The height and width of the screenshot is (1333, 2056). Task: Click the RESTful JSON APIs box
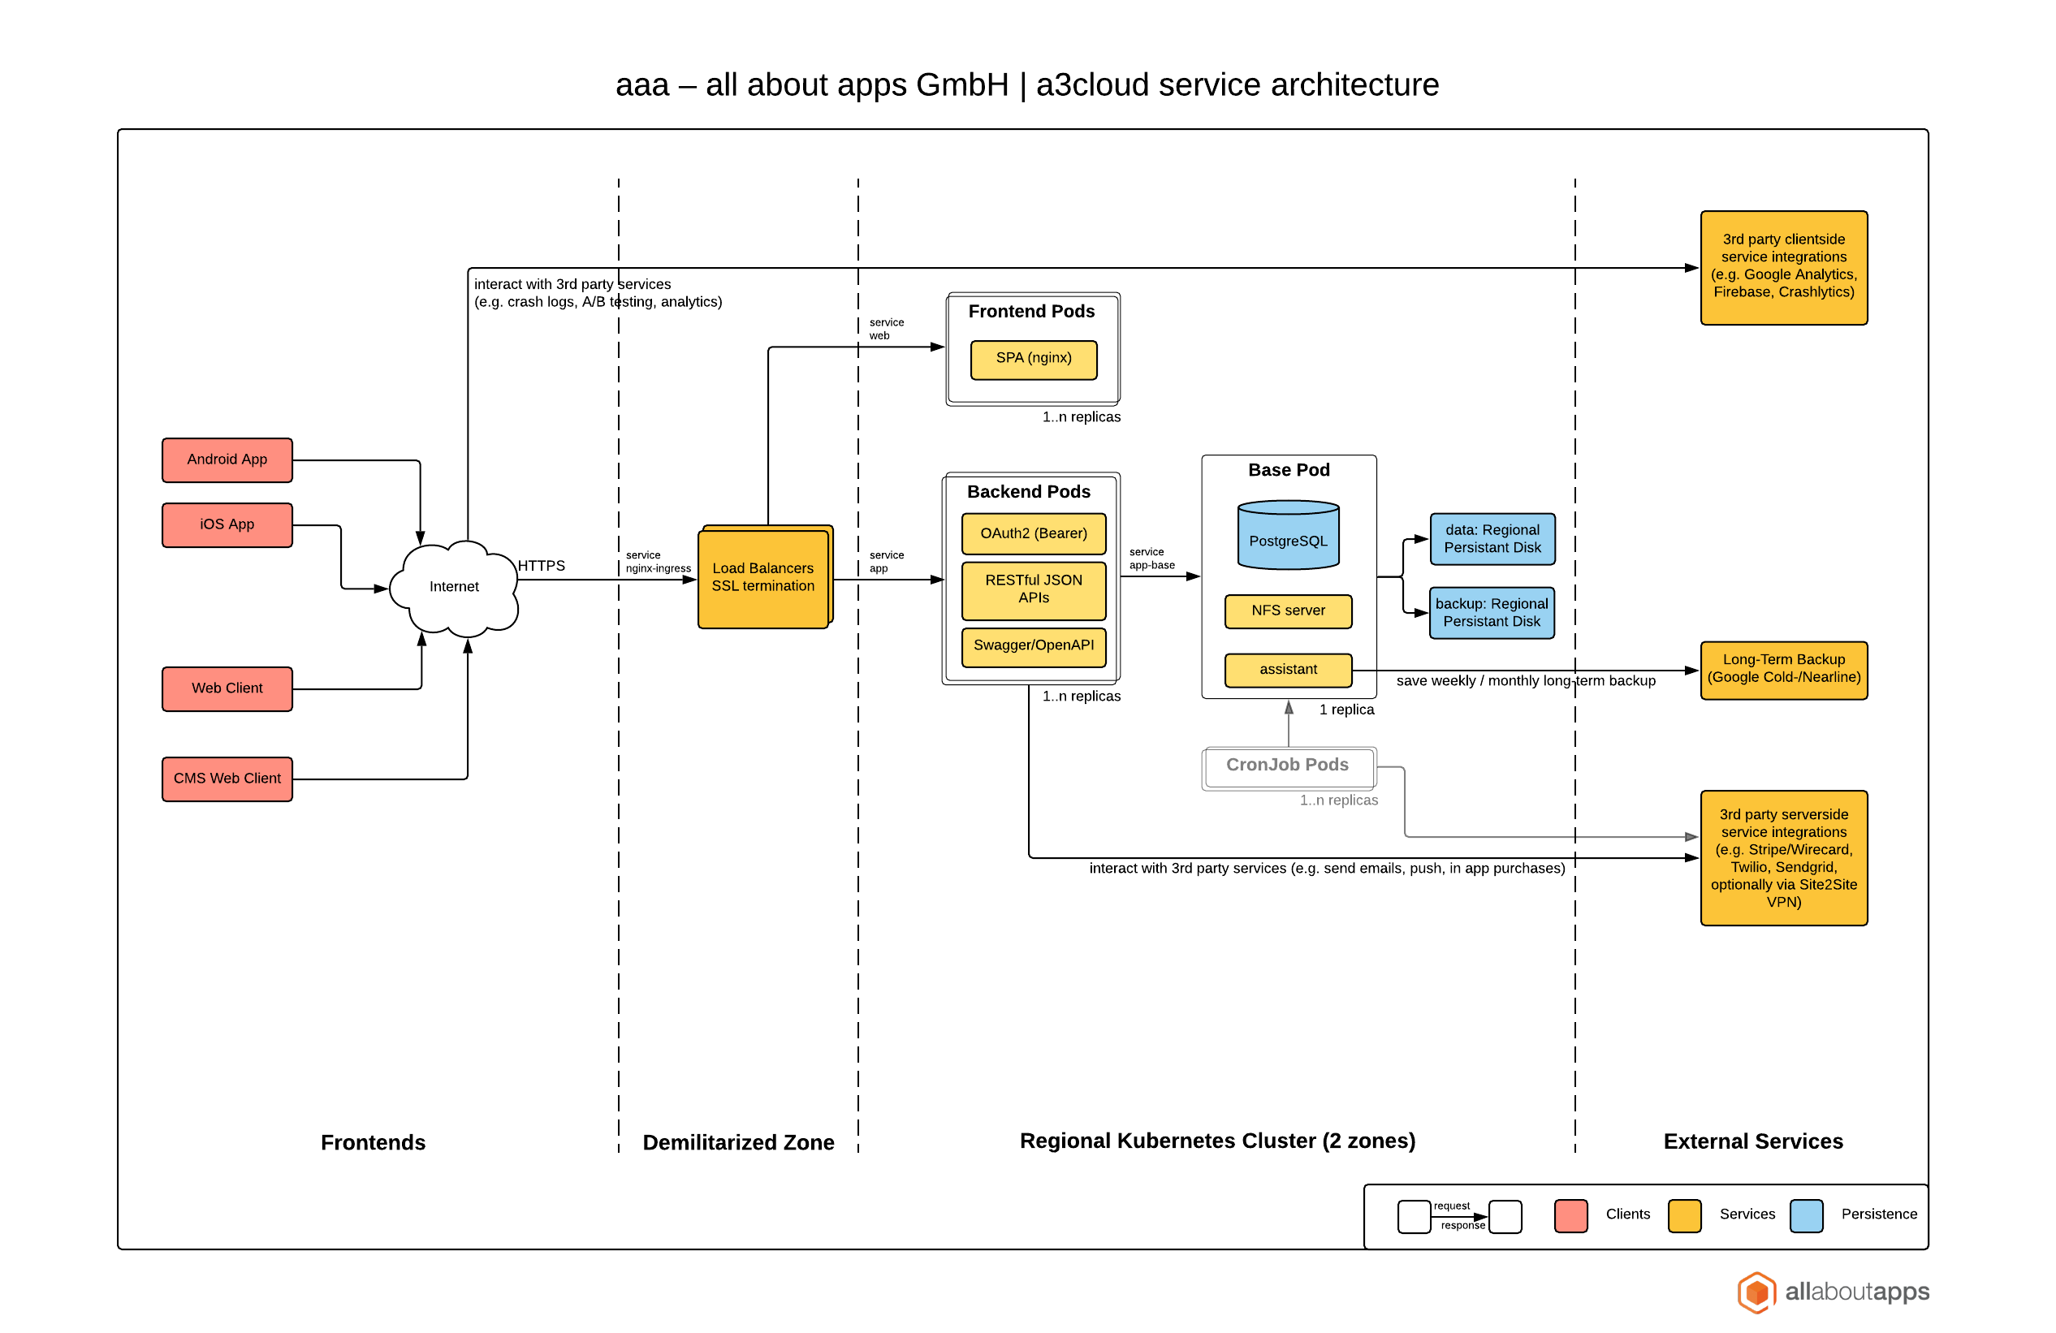(x=1033, y=590)
